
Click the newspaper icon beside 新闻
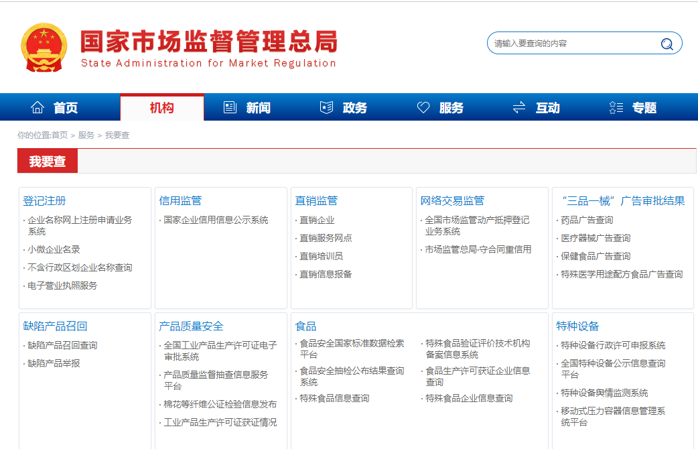click(x=230, y=108)
